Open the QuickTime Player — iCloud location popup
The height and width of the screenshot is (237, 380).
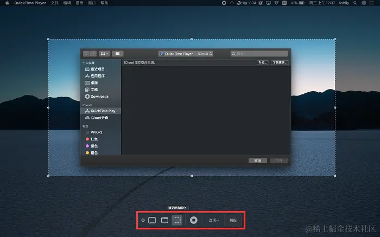pos(186,54)
